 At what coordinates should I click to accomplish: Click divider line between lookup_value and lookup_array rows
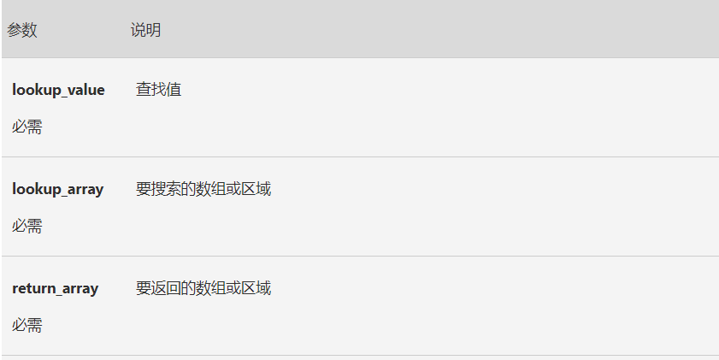pos(359,156)
